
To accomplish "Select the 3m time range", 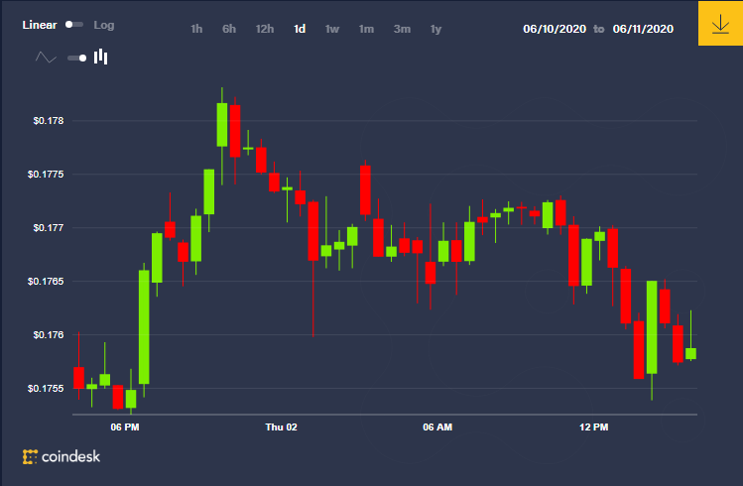I will click(402, 29).
